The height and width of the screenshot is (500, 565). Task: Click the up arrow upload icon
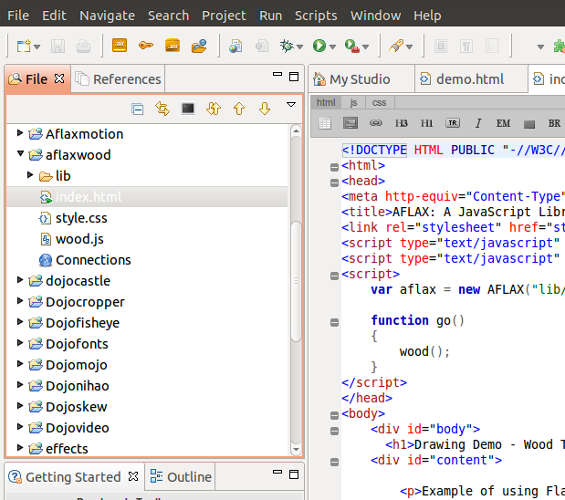tap(239, 109)
